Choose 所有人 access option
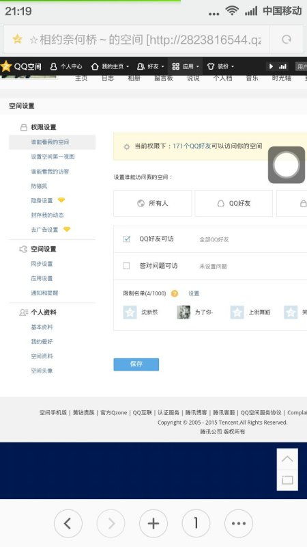The image size is (307, 547). click(x=152, y=203)
